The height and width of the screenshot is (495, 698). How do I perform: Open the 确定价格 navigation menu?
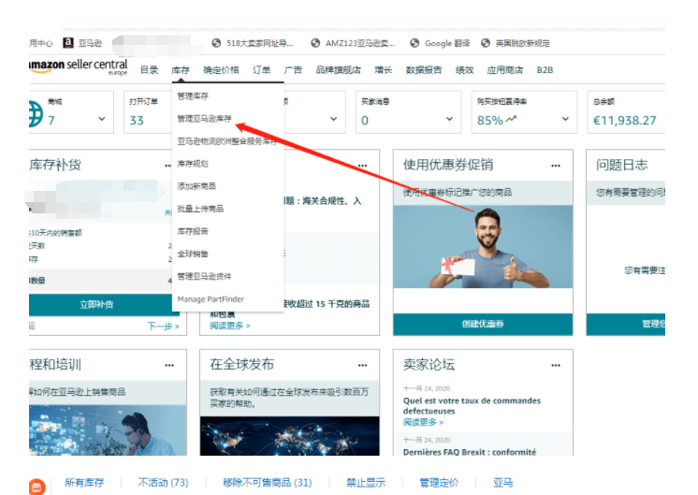221,70
